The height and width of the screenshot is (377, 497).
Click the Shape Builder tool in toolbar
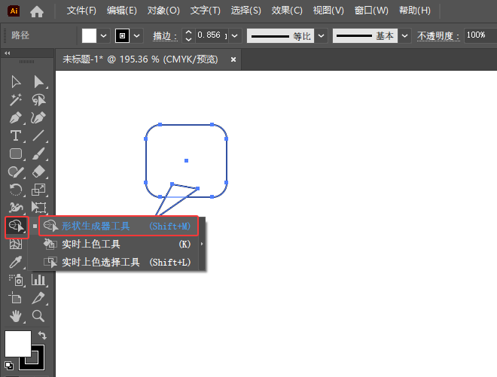tap(17, 227)
